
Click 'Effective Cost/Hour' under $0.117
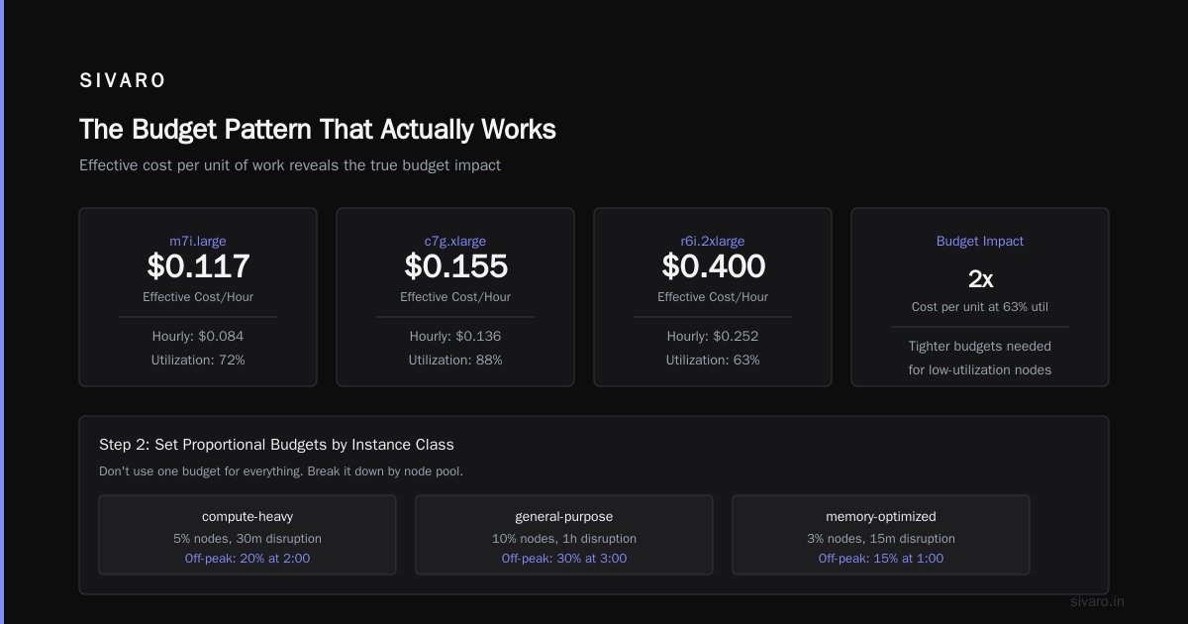198,297
